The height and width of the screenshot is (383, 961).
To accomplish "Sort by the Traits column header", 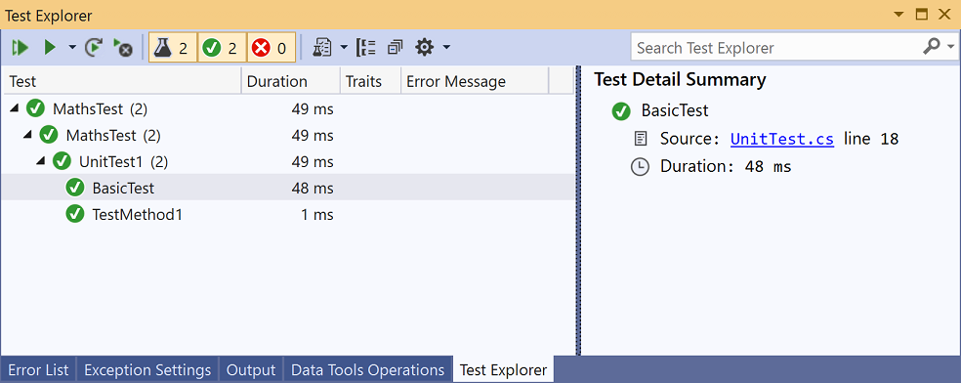I will coord(370,81).
